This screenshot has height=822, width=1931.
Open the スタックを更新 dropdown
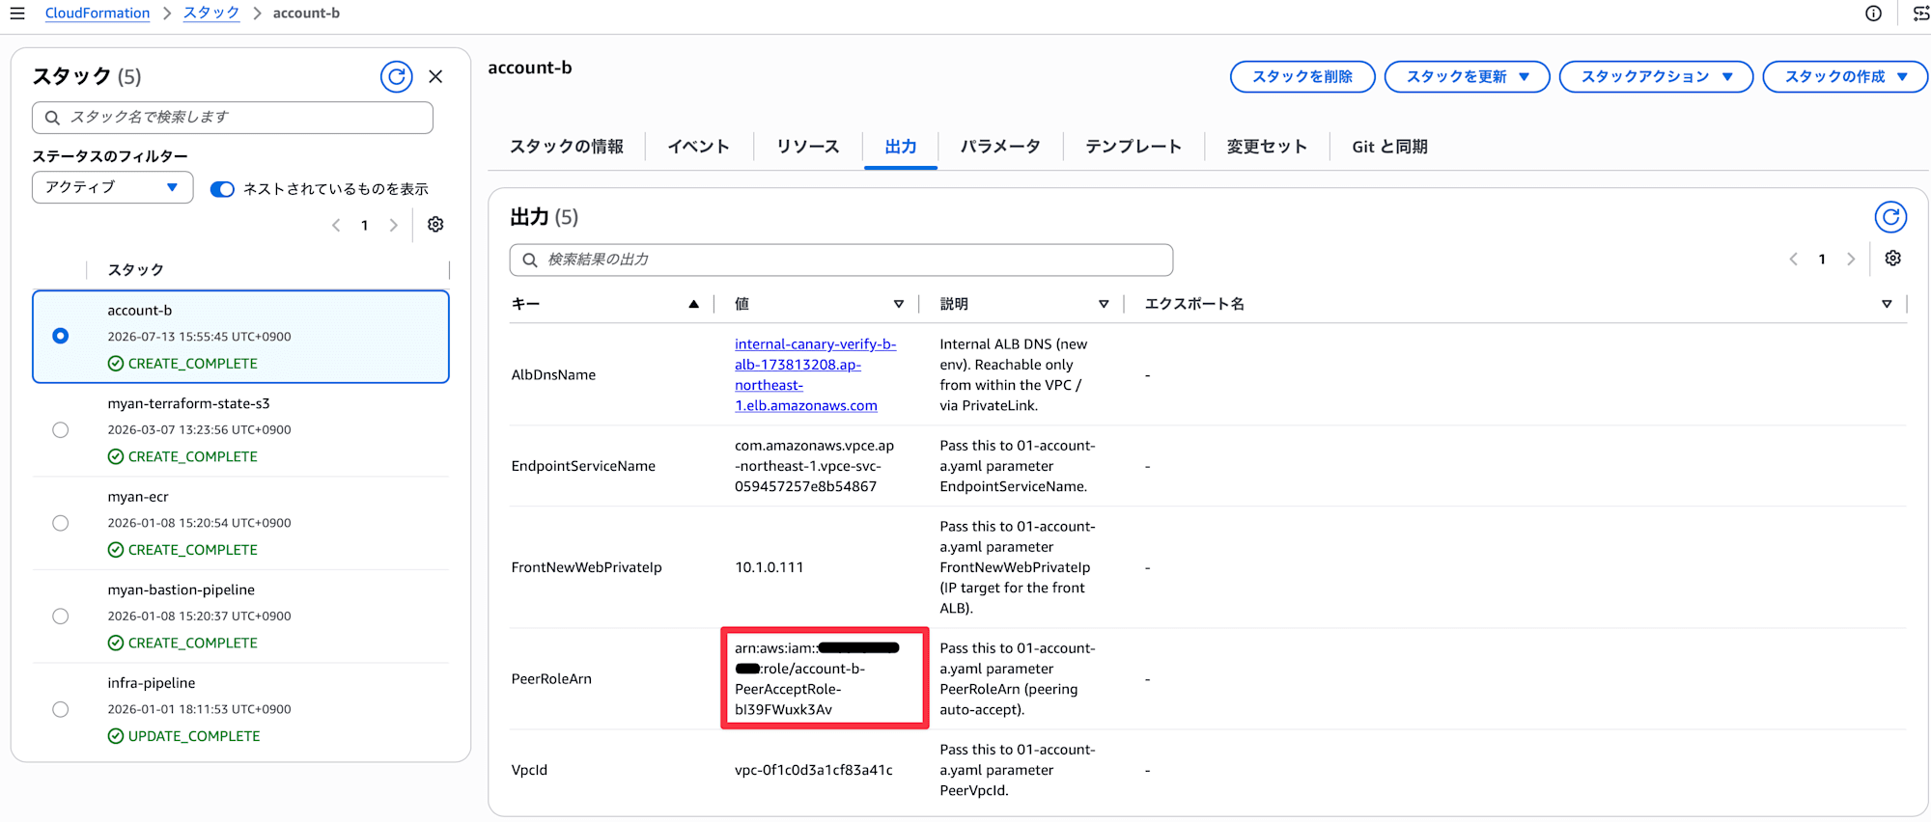coord(1467,76)
